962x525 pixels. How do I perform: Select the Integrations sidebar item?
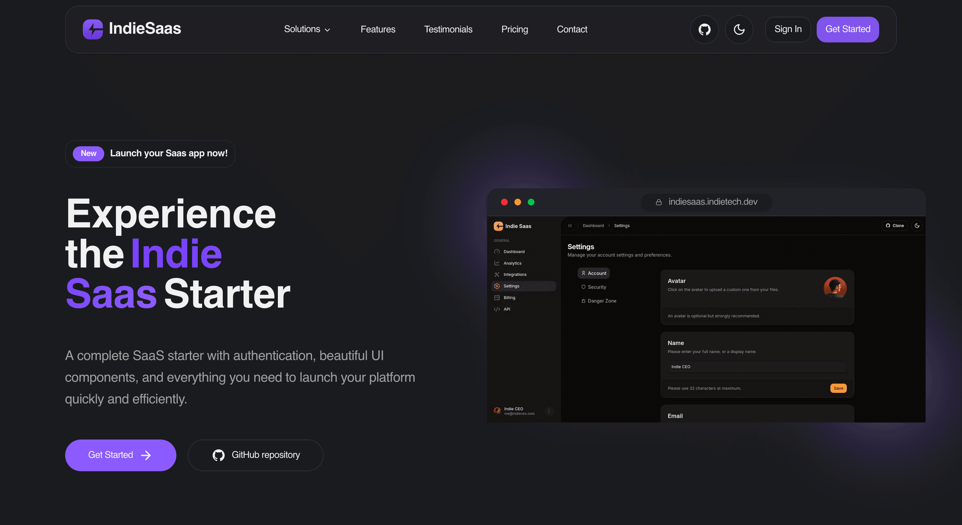tap(515, 275)
